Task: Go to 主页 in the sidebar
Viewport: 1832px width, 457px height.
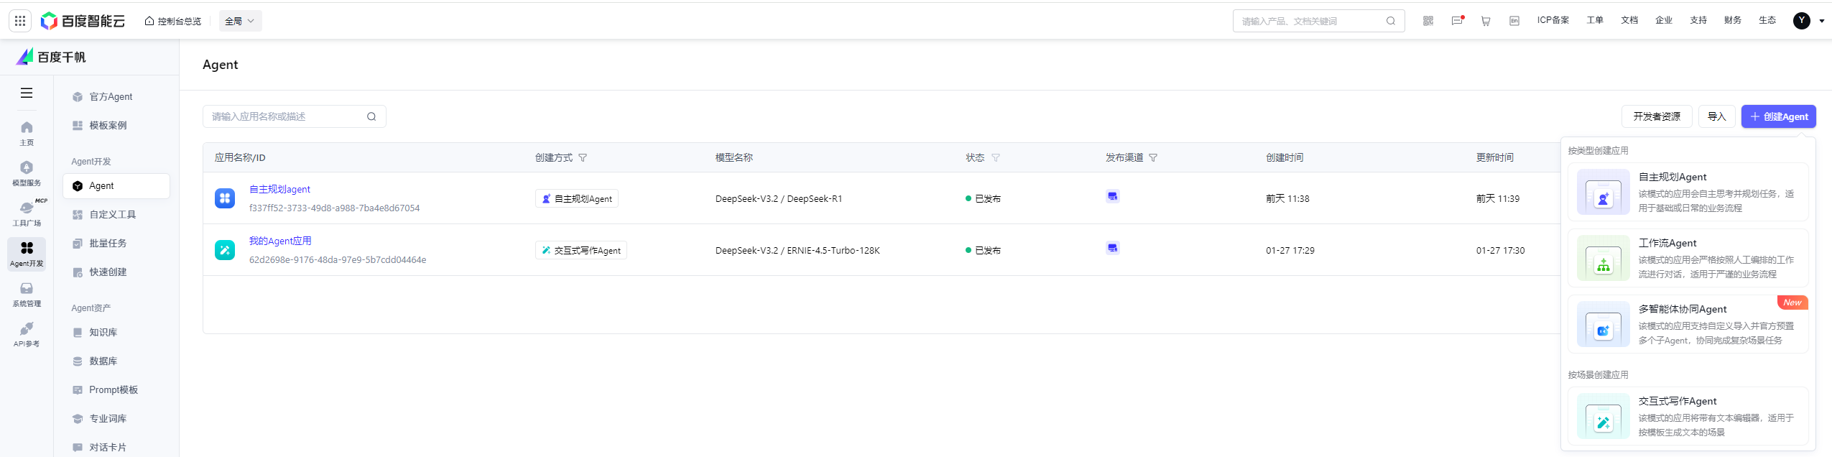Action: pos(27,133)
